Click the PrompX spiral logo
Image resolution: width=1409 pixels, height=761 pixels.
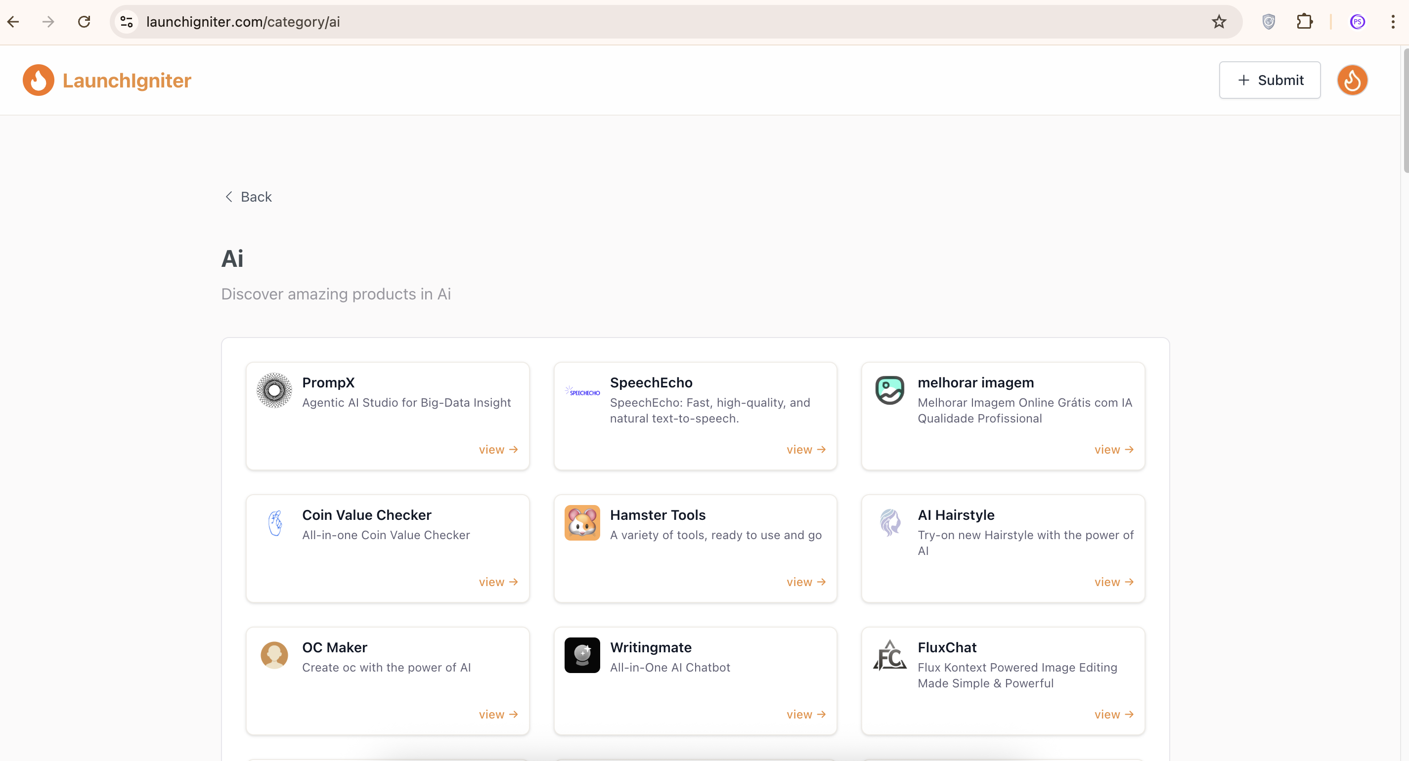click(x=274, y=390)
